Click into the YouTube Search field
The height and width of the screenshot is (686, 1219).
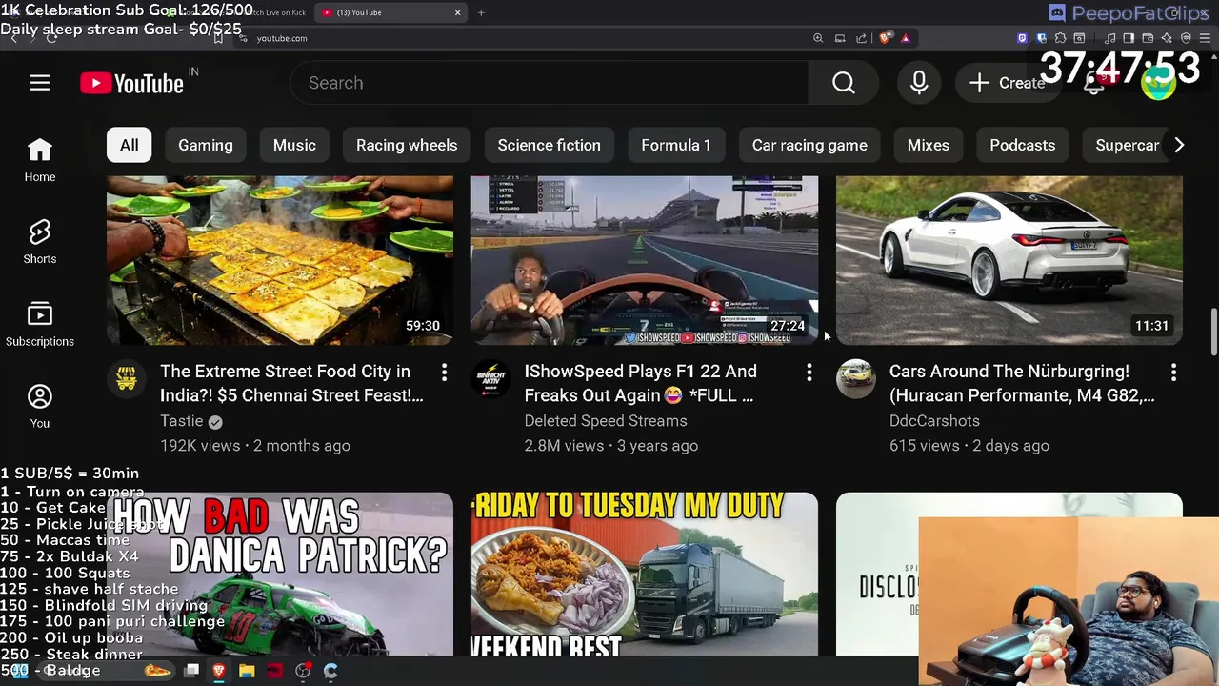coord(550,83)
